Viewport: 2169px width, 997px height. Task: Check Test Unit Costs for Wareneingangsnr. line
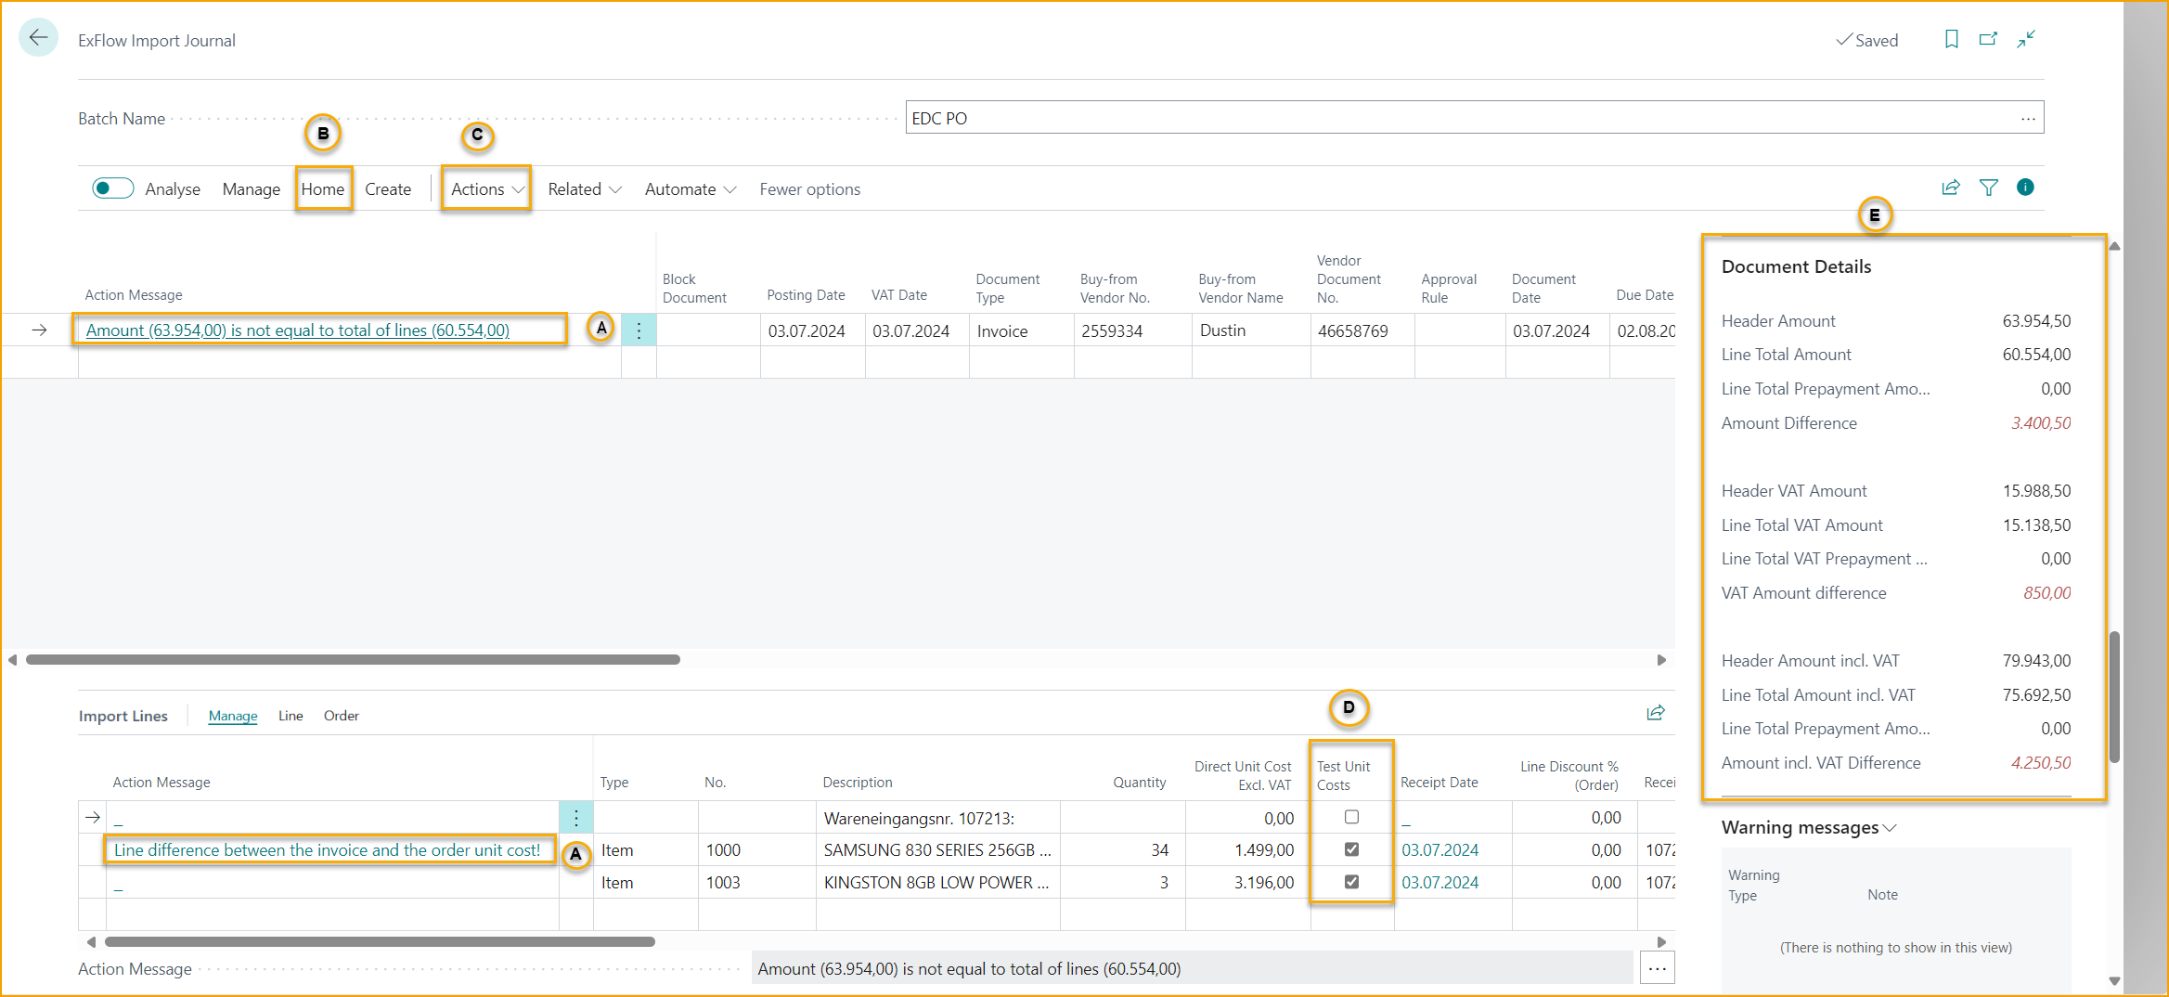(1351, 817)
